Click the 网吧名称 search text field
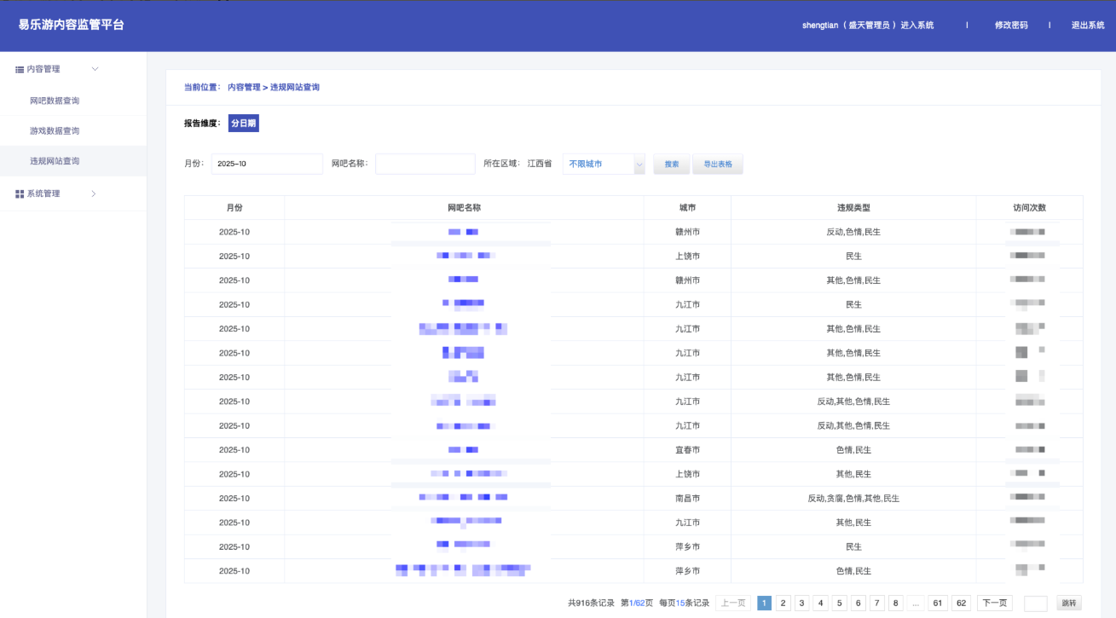This screenshot has width=1116, height=618. pos(425,164)
